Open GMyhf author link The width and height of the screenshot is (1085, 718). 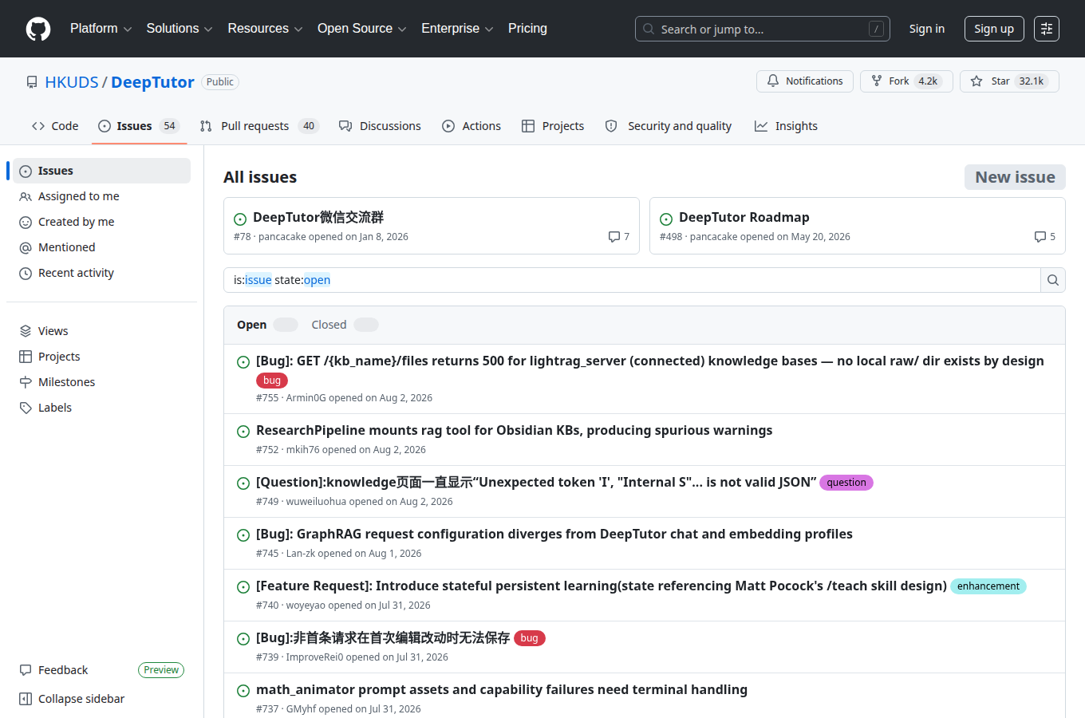pyautogui.click(x=301, y=709)
